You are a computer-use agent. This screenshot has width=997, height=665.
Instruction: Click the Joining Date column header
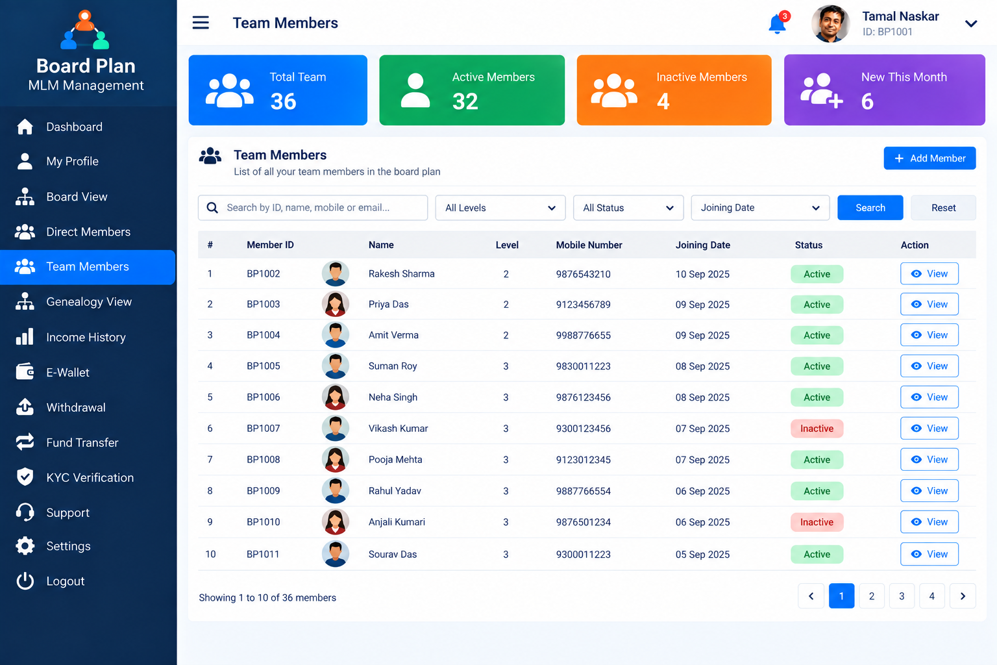click(702, 245)
